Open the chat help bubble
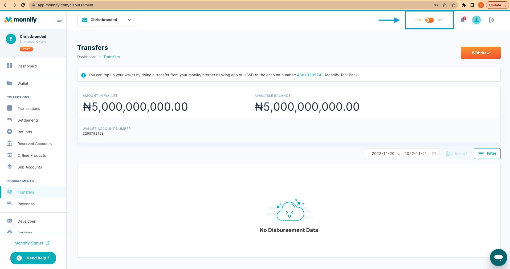The width and height of the screenshot is (510, 269). pyautogui.click(x=498, y=258)
